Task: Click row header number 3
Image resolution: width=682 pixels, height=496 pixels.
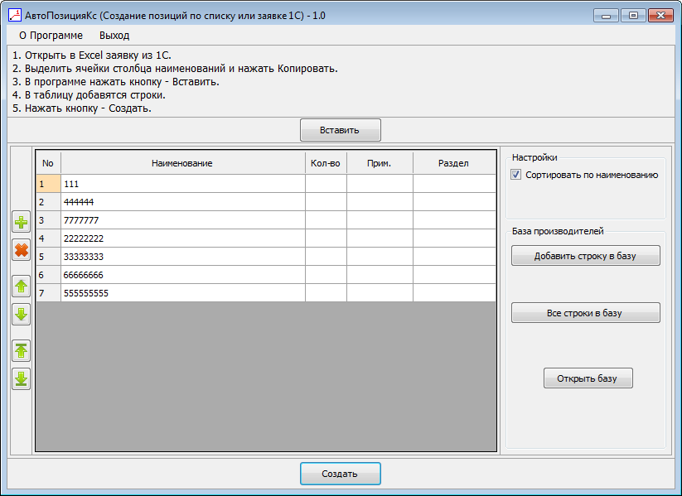Action: [x=48, y=220]
